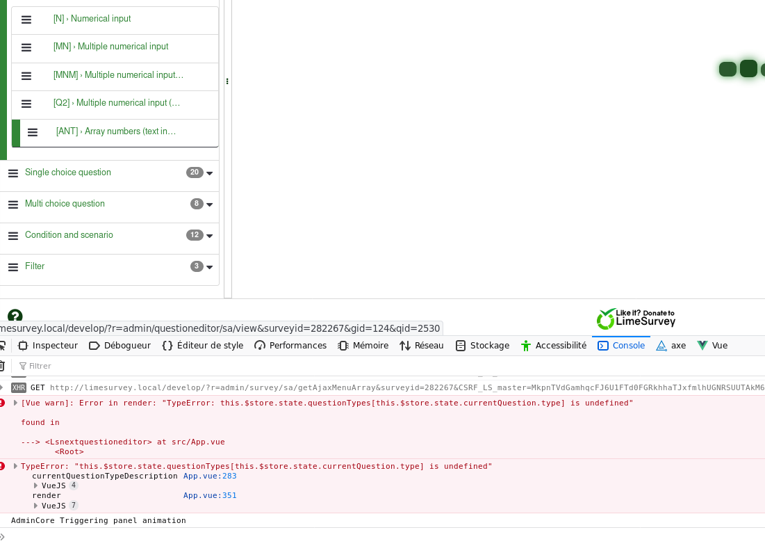Expand the VueJS 4 stack frames
Screen dimensions: 765x546
tap(36, 485)
